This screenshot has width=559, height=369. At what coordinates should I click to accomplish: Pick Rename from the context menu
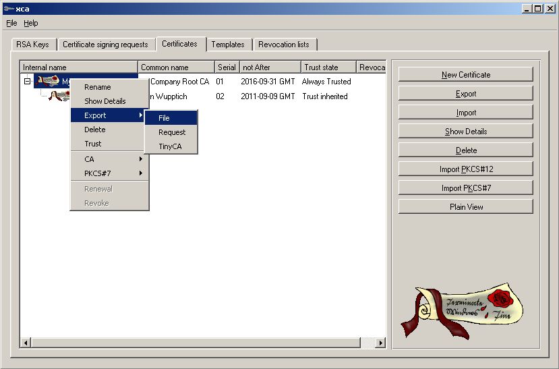pyautogui.click(x=98, y=87)
